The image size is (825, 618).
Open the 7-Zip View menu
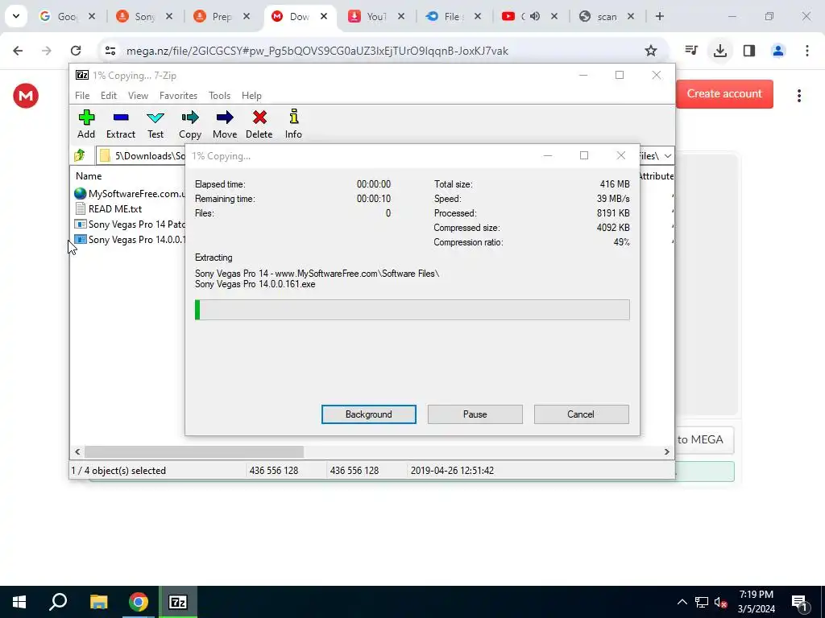[x=138, y=96]
